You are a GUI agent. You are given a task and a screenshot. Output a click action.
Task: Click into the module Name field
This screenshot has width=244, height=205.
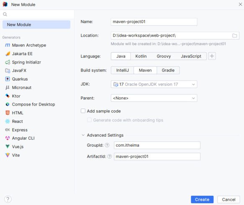154,22
